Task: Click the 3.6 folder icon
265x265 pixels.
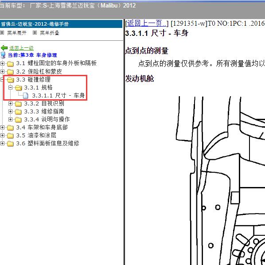Action: point(10,144)
